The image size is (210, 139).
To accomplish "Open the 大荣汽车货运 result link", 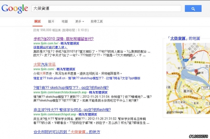I will [45, 64].
